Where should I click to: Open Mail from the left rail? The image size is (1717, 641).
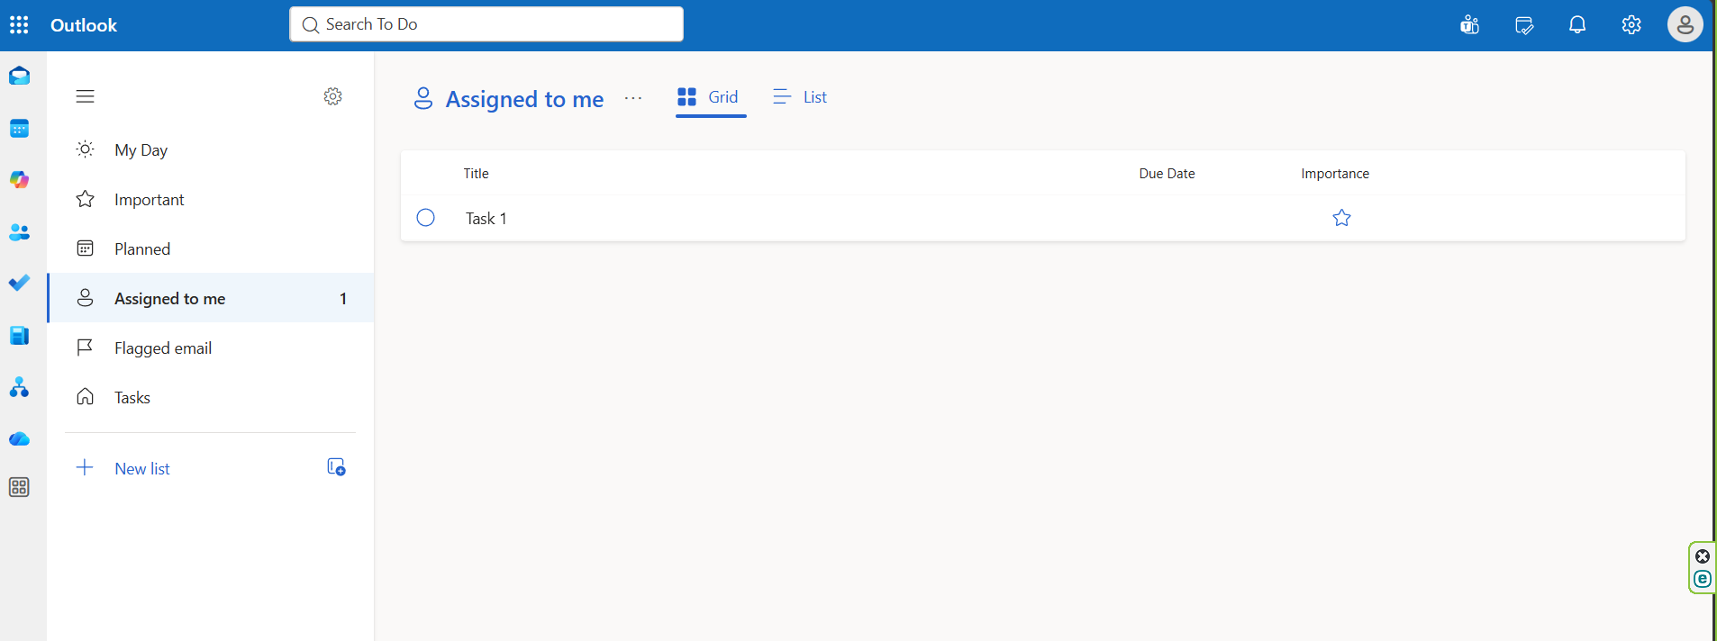(19, 77)
